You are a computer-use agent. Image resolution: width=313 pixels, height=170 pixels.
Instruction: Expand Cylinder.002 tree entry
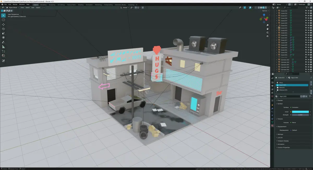tap(277, 60)
